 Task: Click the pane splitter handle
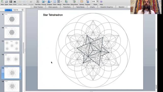pyautogui.click(x=25, y=50)
